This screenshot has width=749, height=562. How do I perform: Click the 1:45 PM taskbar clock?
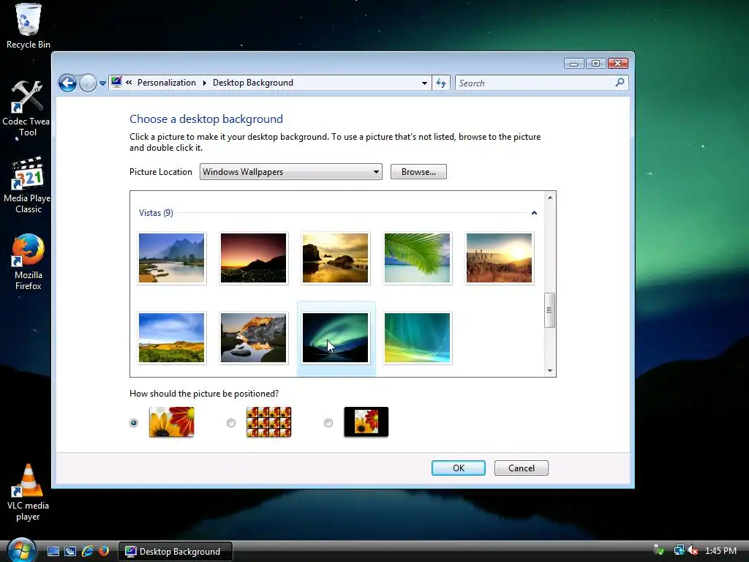[x=720, y=551]
